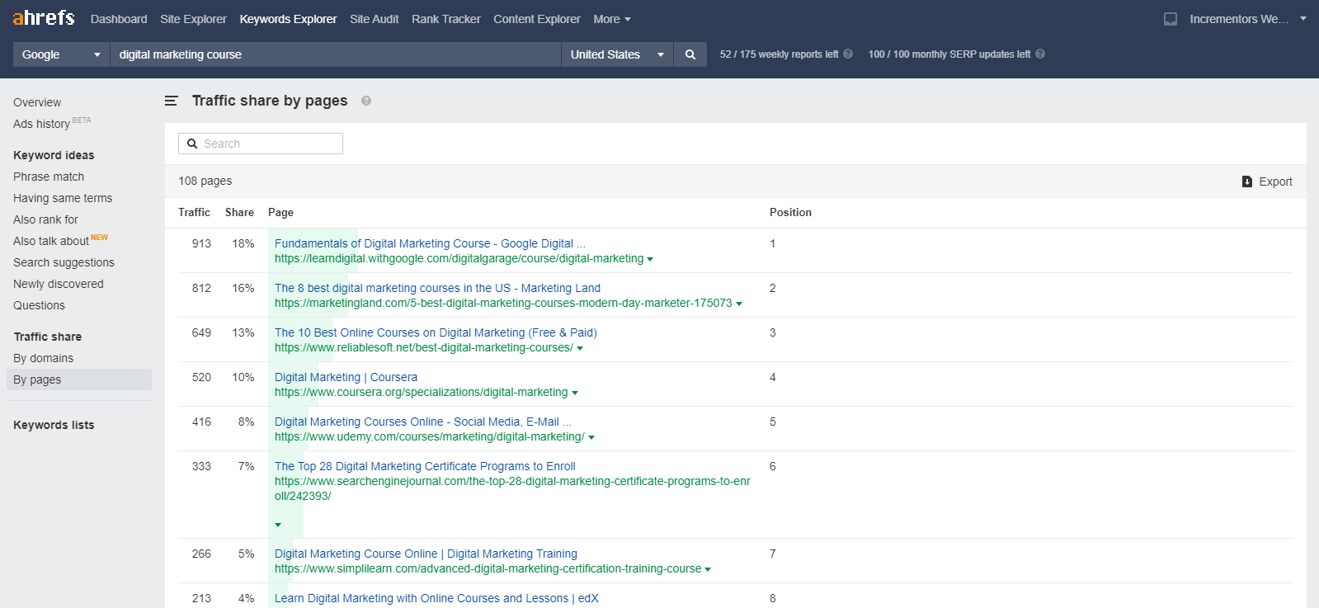Select Phrase match keyword ideas
The width and height of the screenshot is (1319, 608).
coord(49,177)
